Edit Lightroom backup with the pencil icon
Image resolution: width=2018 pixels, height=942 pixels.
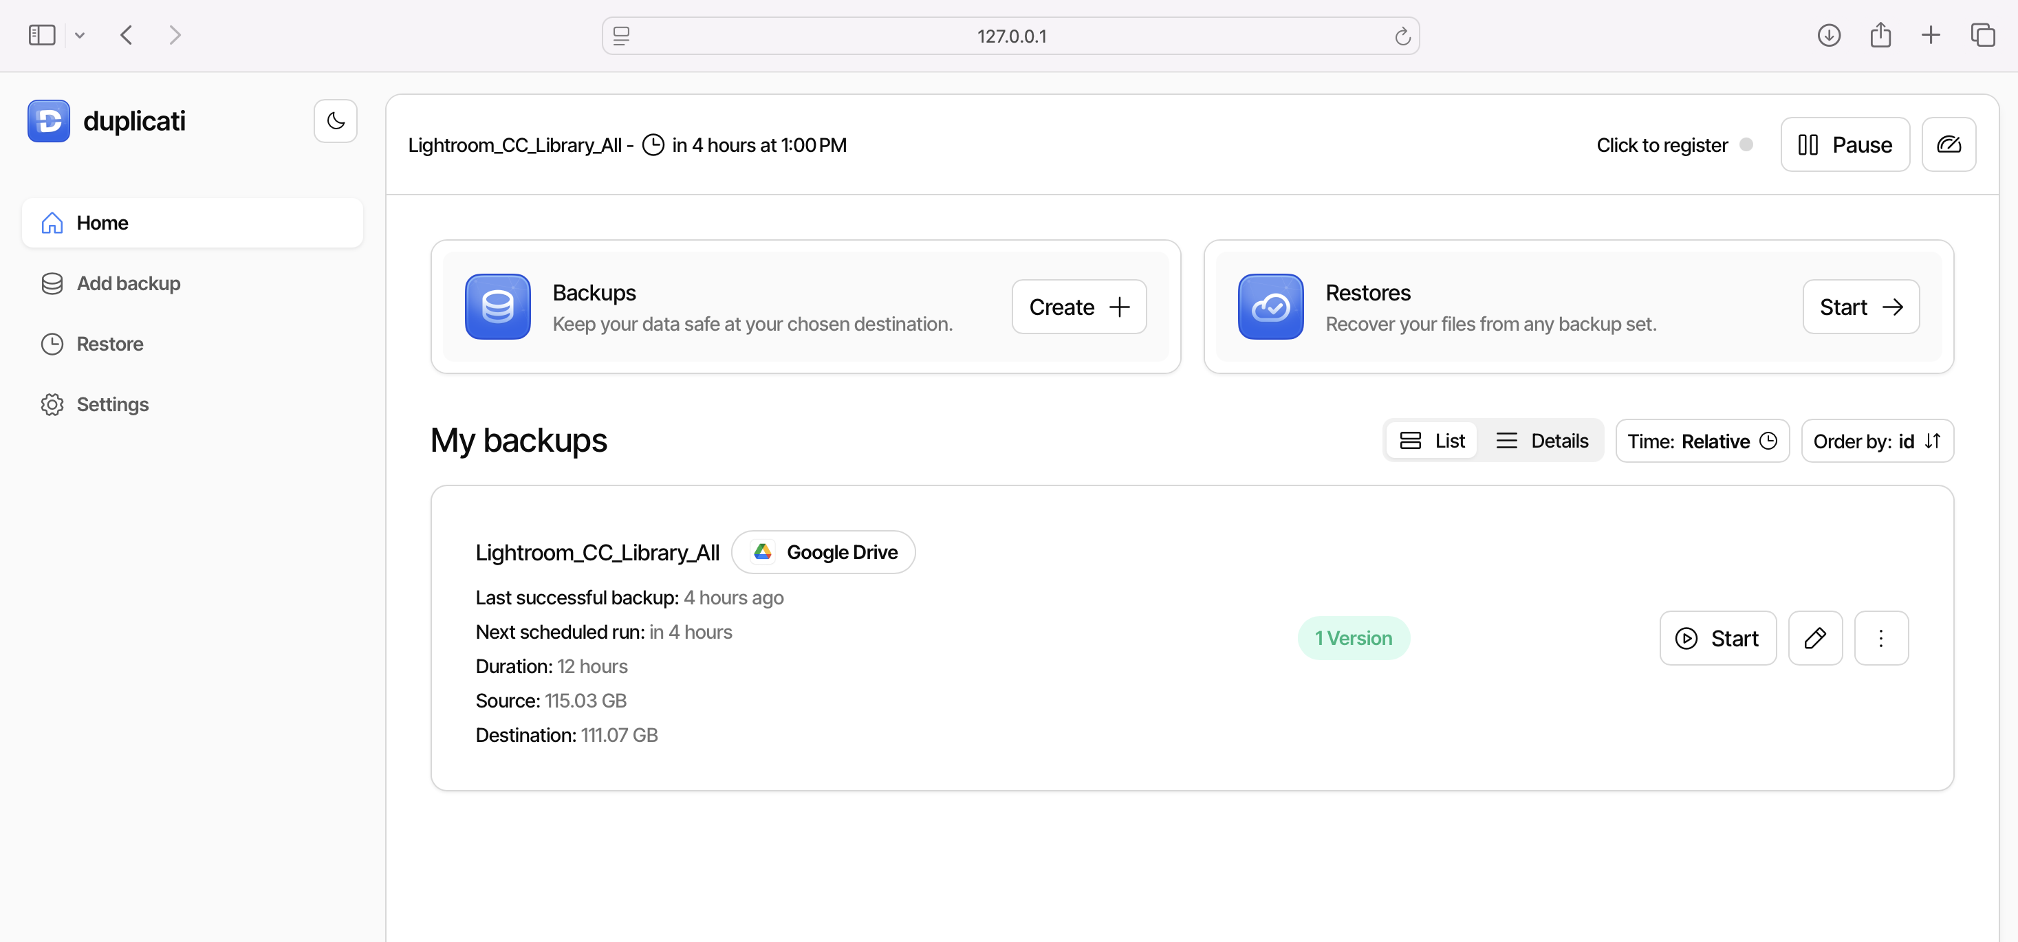coord(1814,638)
